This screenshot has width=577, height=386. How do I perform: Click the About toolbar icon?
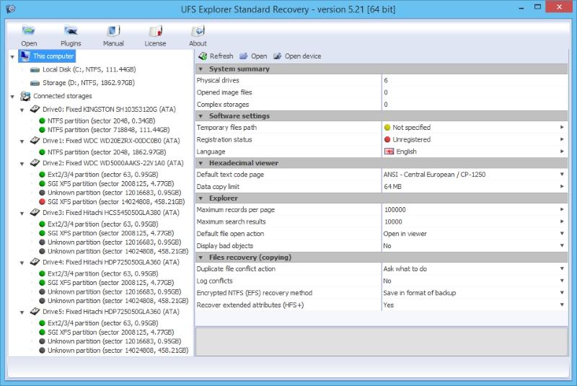tap(198, 30)
